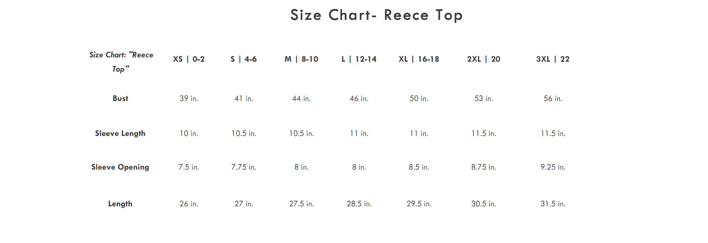The image size is (708, 243).
Task: Select the XS | 0-2 column header
Action: click(x=188, y=59)
